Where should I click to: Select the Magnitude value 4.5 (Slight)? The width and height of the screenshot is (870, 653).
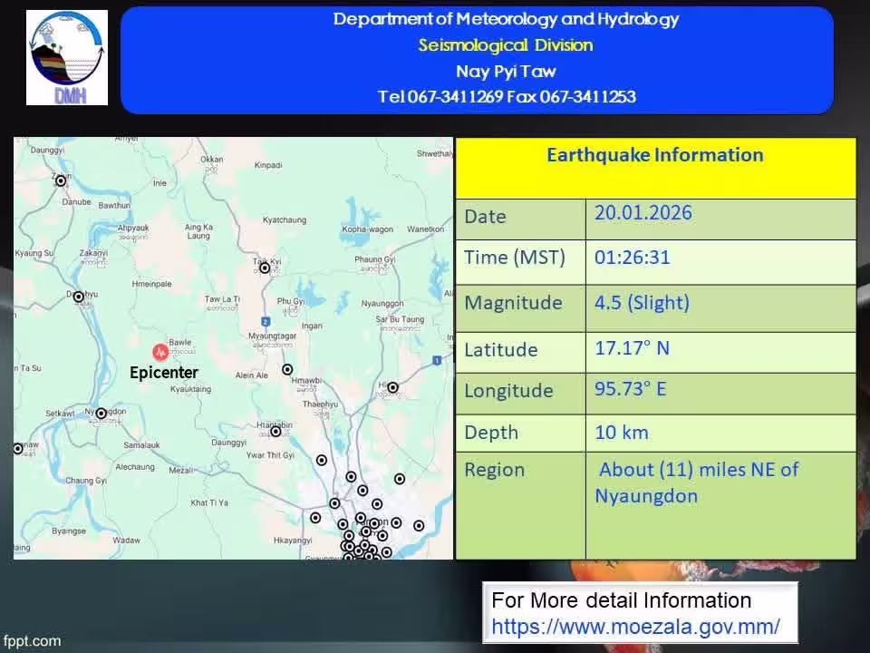(642, 303)
